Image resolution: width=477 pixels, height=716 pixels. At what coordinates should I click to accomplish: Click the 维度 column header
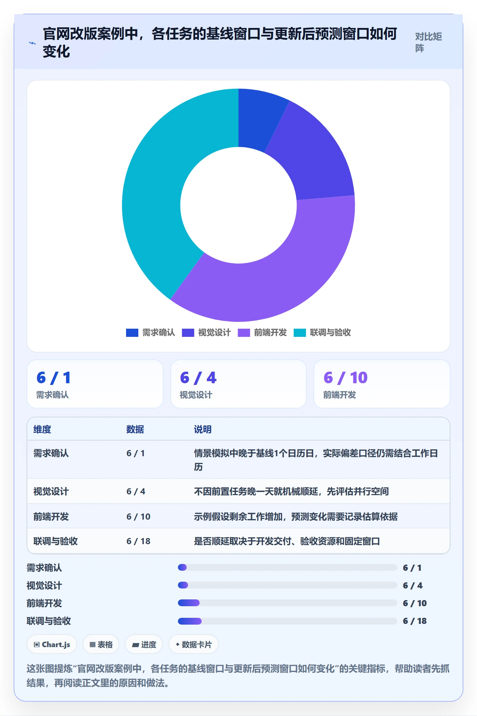pos(42,429)
